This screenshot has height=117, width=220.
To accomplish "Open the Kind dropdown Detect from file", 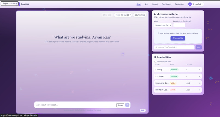I will [x=163, y=25].
